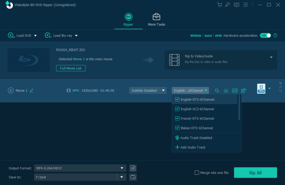Open the ID3 metadata editor icon

point(235,90)
